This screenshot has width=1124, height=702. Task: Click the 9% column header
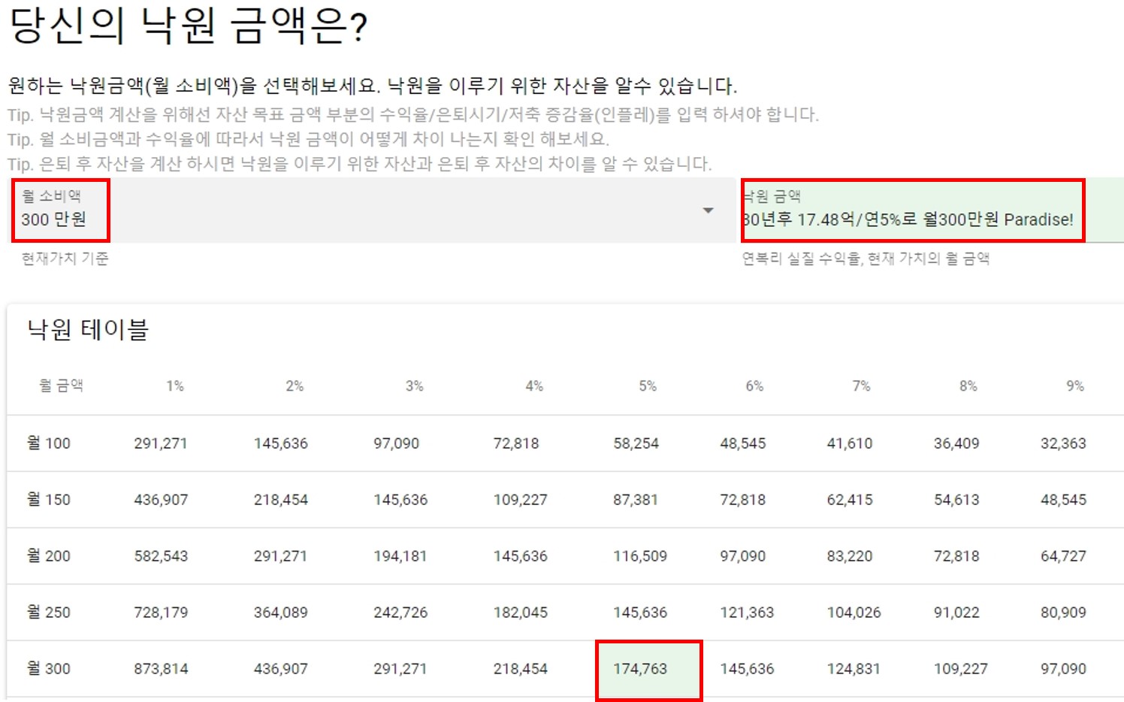(1075, 386)
